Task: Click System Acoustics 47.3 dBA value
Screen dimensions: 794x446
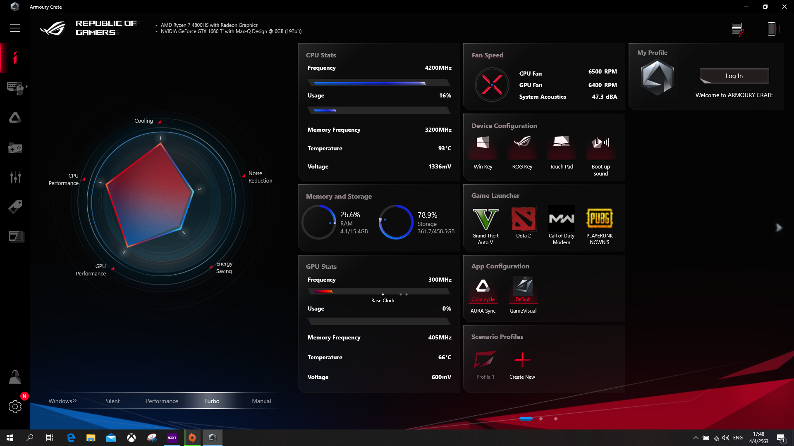Action: tap(604, 97)
